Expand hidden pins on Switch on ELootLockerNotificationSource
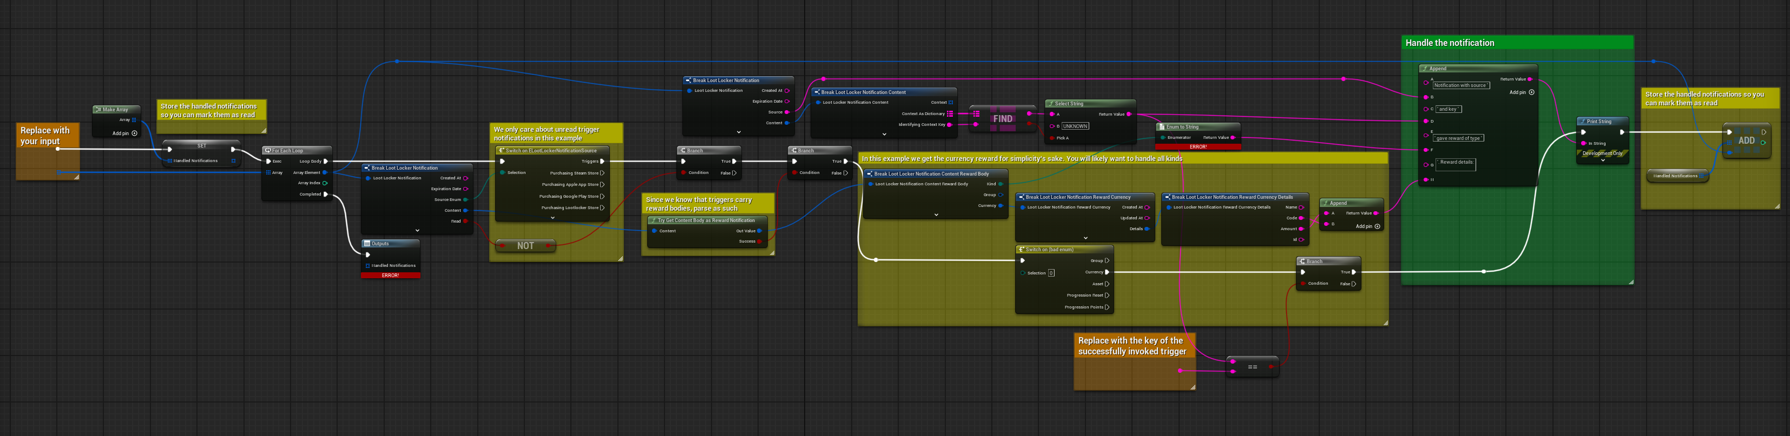The width and height of the screenshot is (1790, 436). pos(552,218)
